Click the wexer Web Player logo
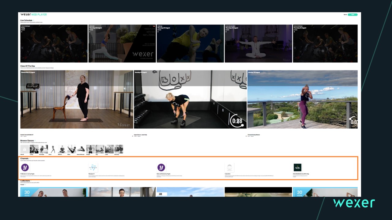 point(34,14)
